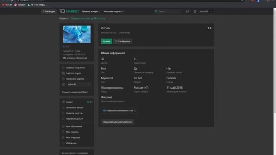
Task: Click the green Купить button
Action: click(107, 41)
